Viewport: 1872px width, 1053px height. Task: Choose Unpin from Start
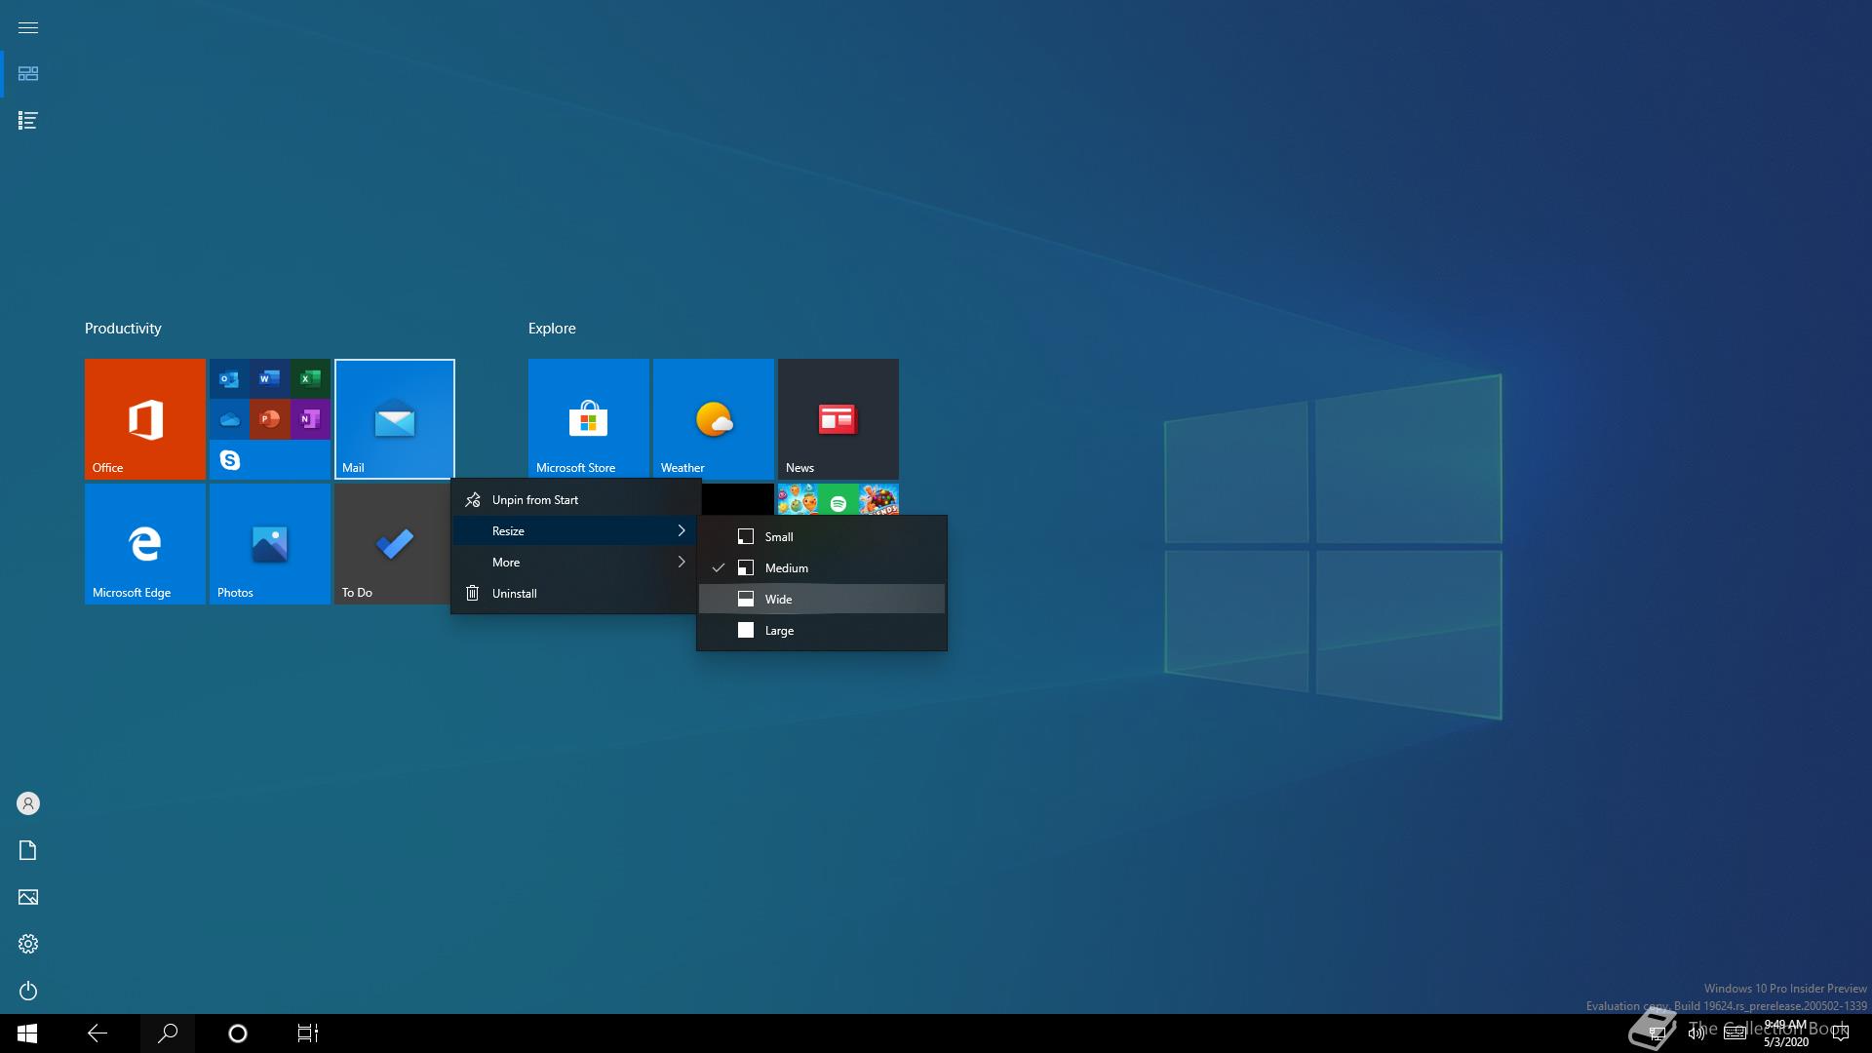click(x=576, y=500)
